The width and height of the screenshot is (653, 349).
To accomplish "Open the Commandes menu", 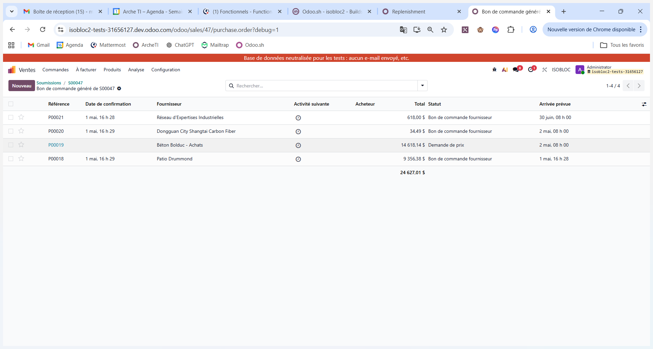I will click(56, 70).
